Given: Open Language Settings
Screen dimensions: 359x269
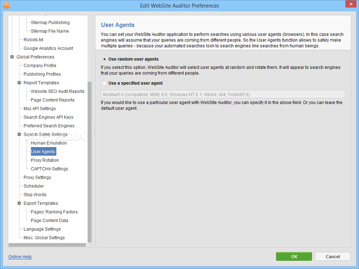Looking at the screenshot, I should click(42, 229).
